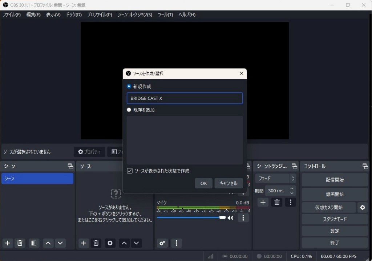Image resolution: width=372 pixels, height=261 pixels.
Task: Open the ツール(T) menu
Action: click(165, 15)
